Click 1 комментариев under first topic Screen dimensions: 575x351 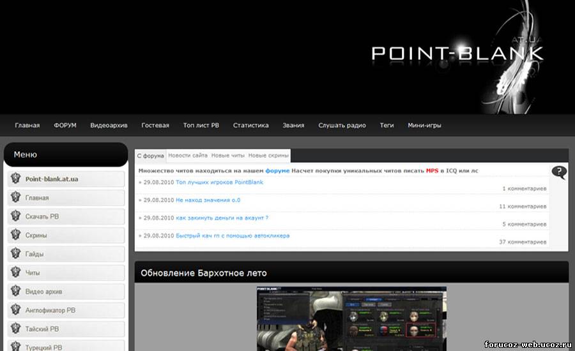524,188
